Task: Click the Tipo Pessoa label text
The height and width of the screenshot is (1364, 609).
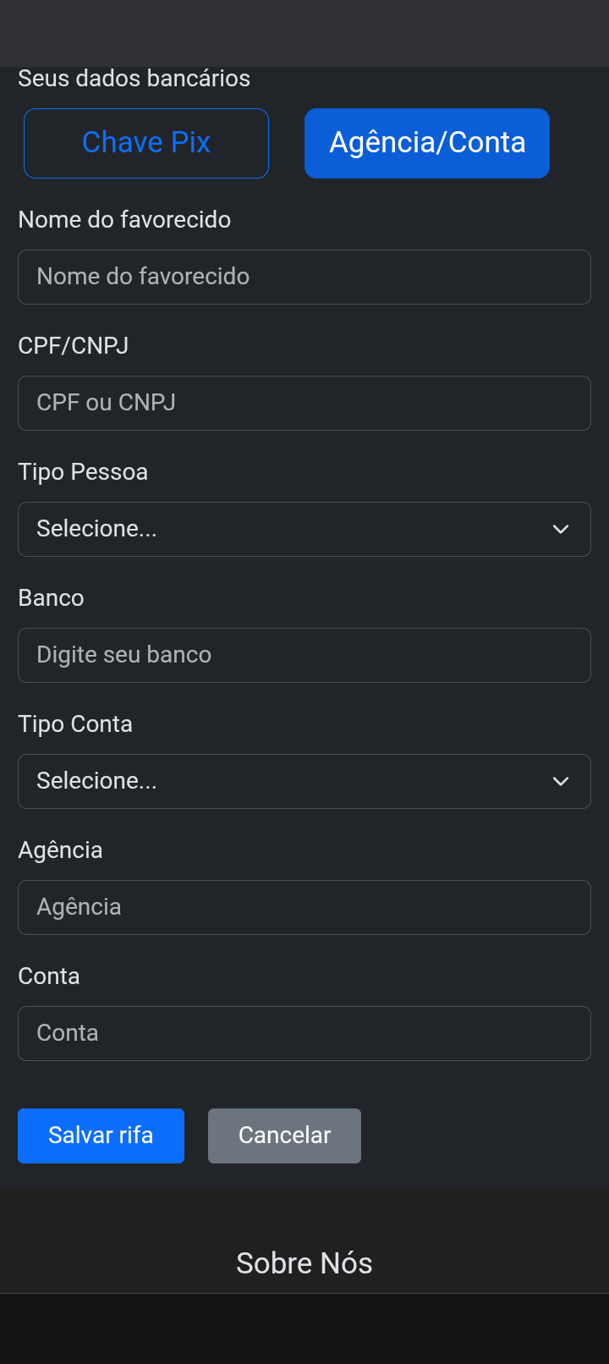Action: pyautogui.click(x=83, y=472)
